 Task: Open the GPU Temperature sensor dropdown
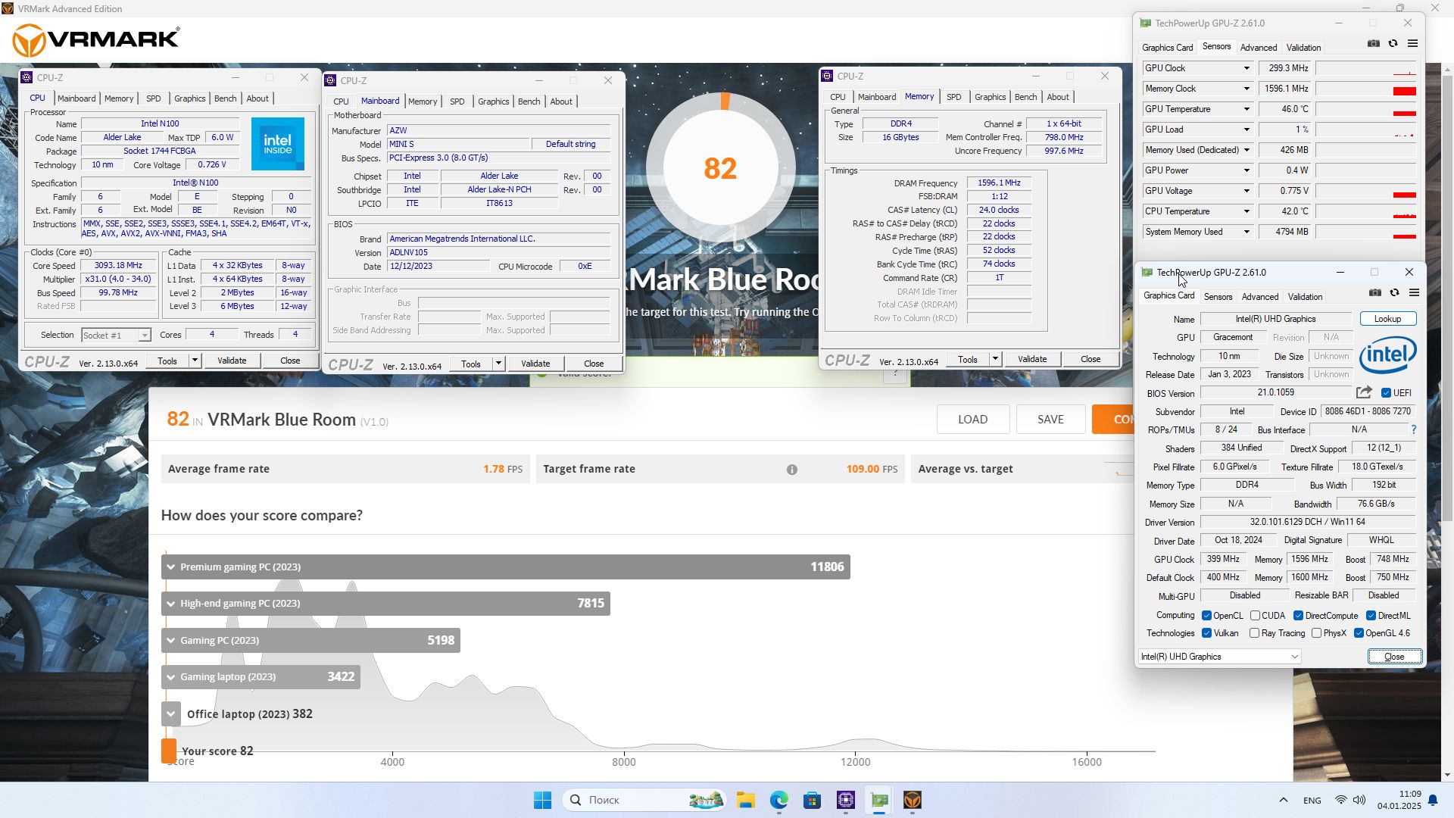pyautogui.click(x=1246, y=109)
